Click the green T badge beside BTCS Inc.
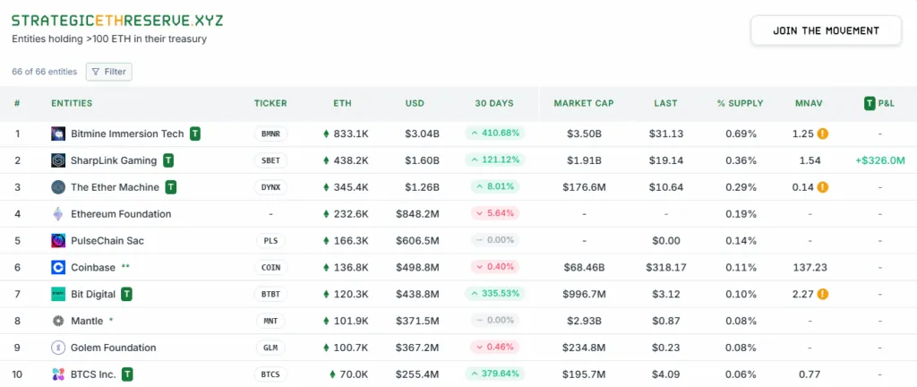The width and height of the screenshot is (917, 387). [x=127, y=374]
